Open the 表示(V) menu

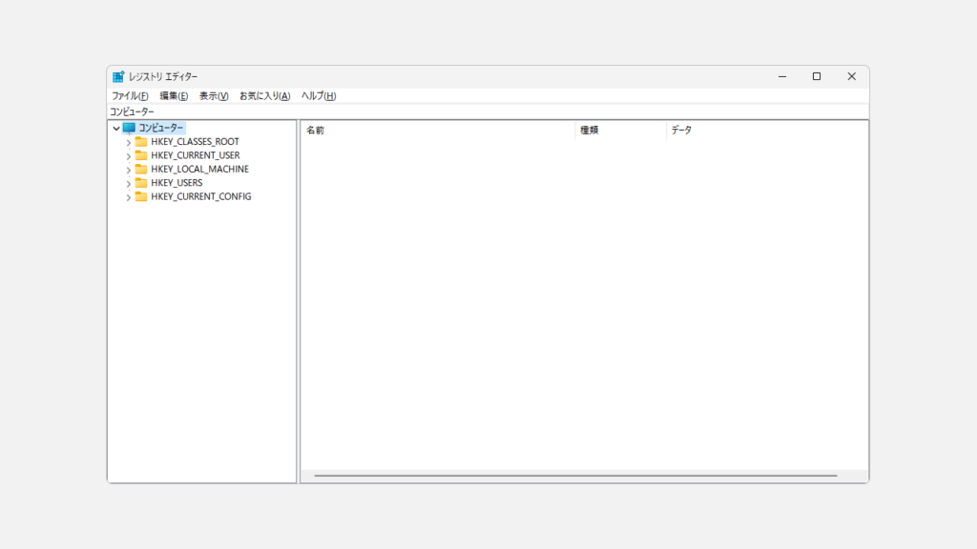pyautogui.click(x=214, y=96)
